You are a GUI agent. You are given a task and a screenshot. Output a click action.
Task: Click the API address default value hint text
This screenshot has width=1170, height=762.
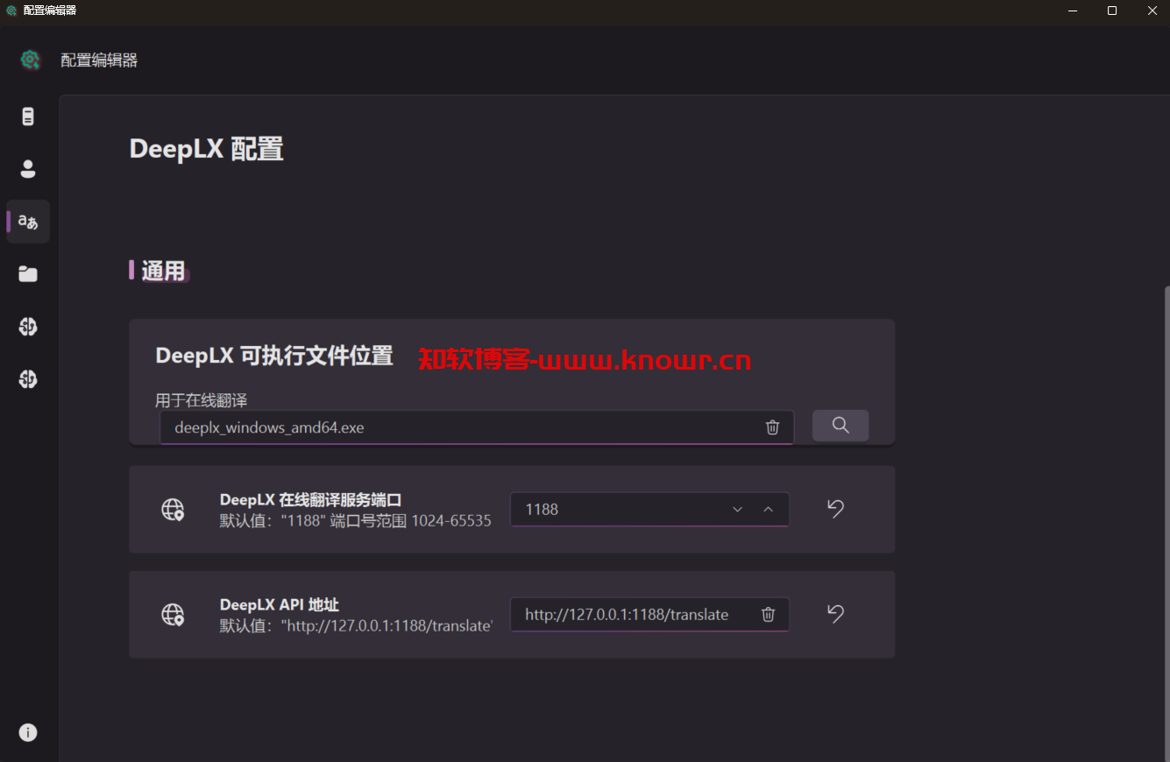tap(357, 626)
